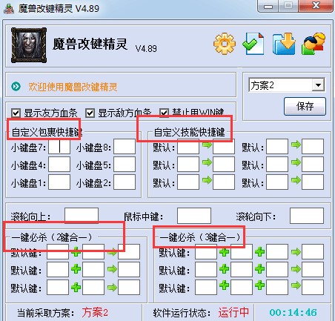Close the 魔兽改键精灵 window

[x=316, y=6]
